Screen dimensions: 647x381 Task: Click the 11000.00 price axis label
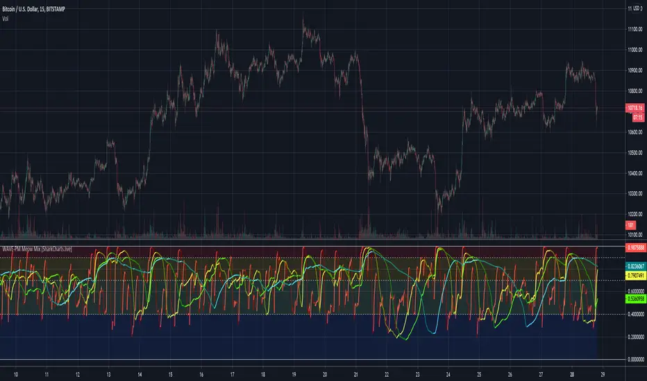click(x=635, y=50)
